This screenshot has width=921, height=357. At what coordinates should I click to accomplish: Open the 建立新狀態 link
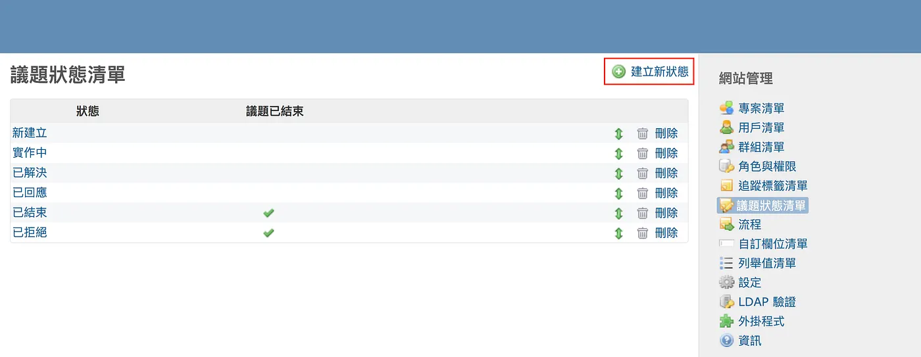[x=659, y=72]
